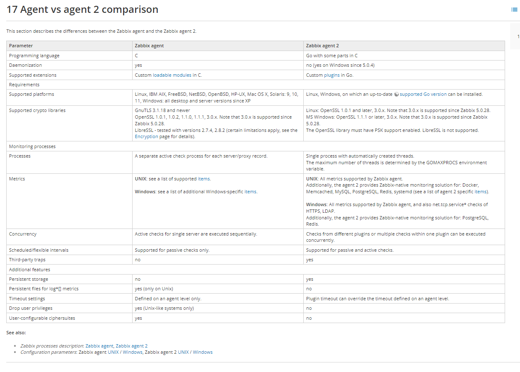Viewport: 520px width, 372px height.
Task: Select the 'Metrics' row label
Action: coord(17,179)
